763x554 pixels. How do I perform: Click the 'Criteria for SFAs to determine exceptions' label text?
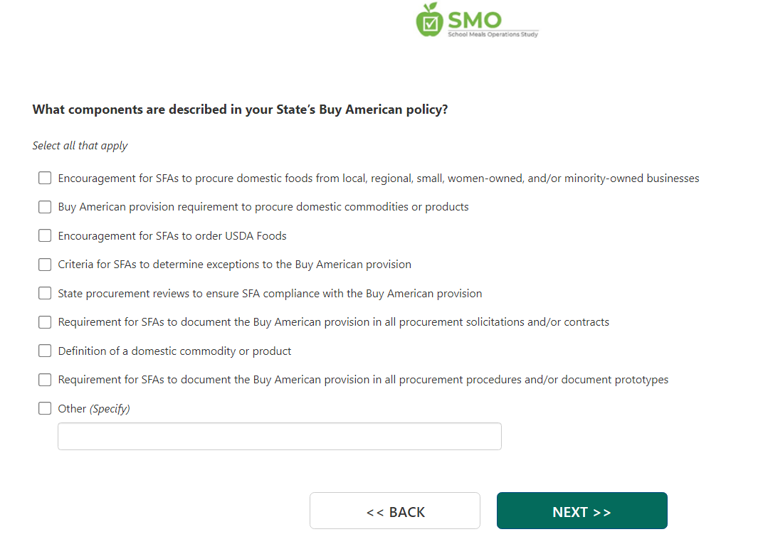tap(234, 265)
